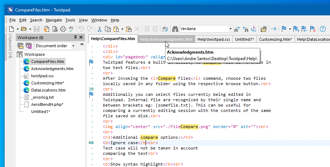Create a new document with the blank page icon

tap(11, 29)
